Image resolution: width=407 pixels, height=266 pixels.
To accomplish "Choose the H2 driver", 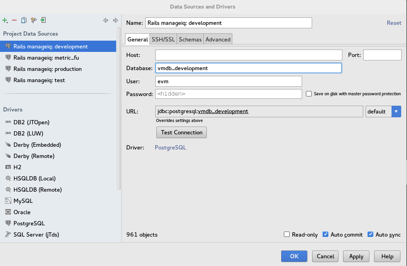I will coord(58,167).
